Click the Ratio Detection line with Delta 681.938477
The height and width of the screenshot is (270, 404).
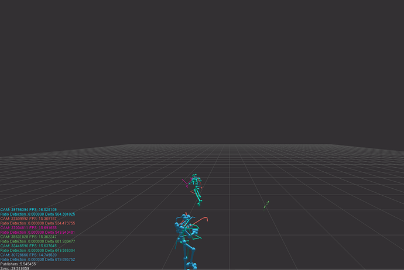(x=37, y=241)
